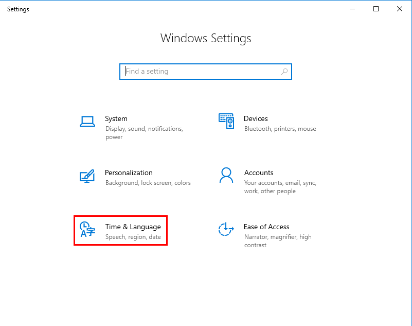Click 'Display, sound, notifications, power' text
This screenshot has height=326, width=412.
(x=144, y=133)
